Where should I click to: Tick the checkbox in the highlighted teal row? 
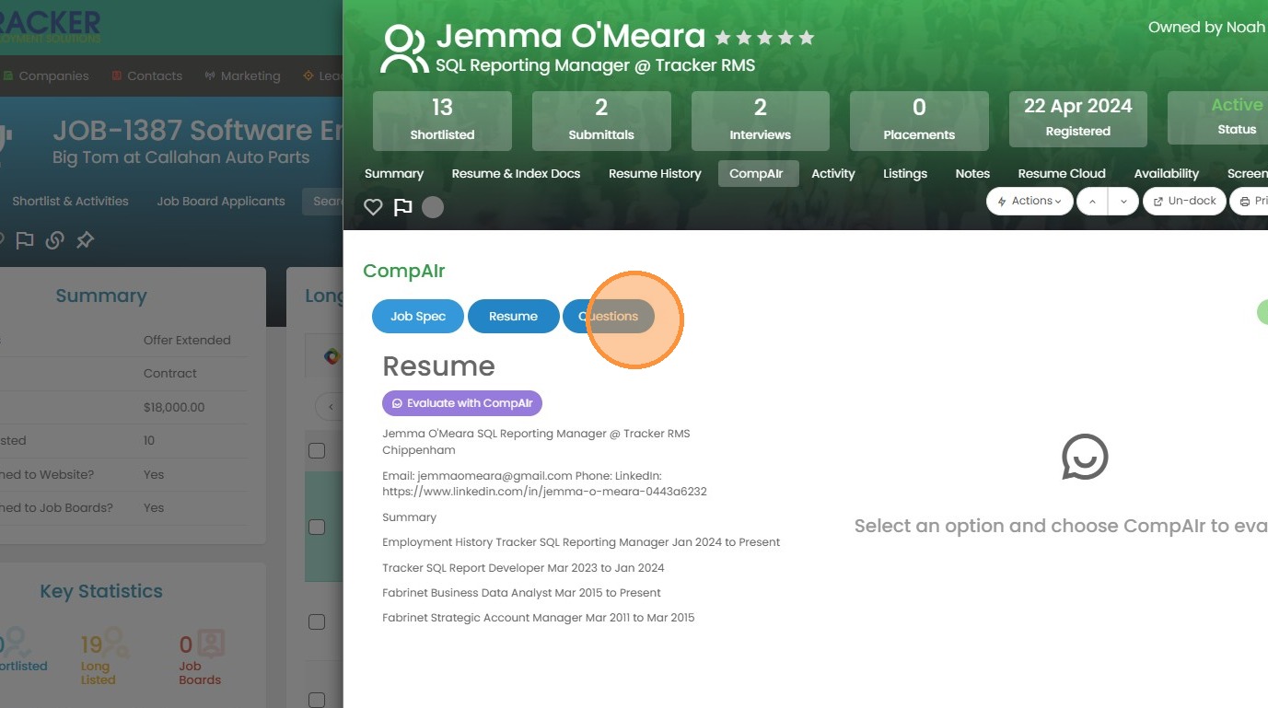coord(317,527)
